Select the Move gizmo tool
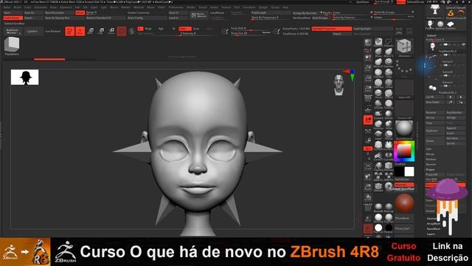472x266 pixels. coord(91,31)
